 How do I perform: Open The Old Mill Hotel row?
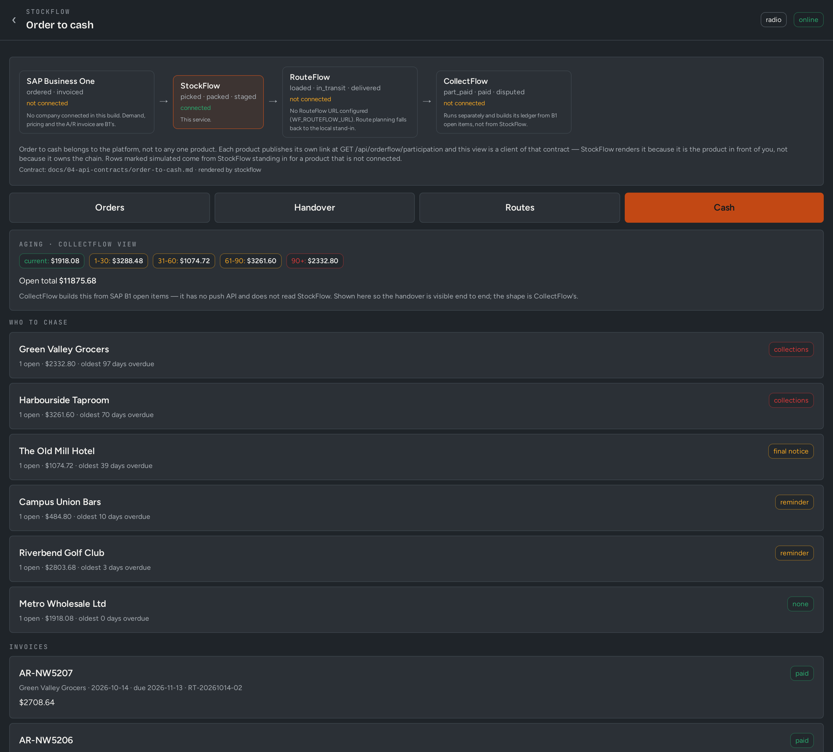(x=417, y=457)
